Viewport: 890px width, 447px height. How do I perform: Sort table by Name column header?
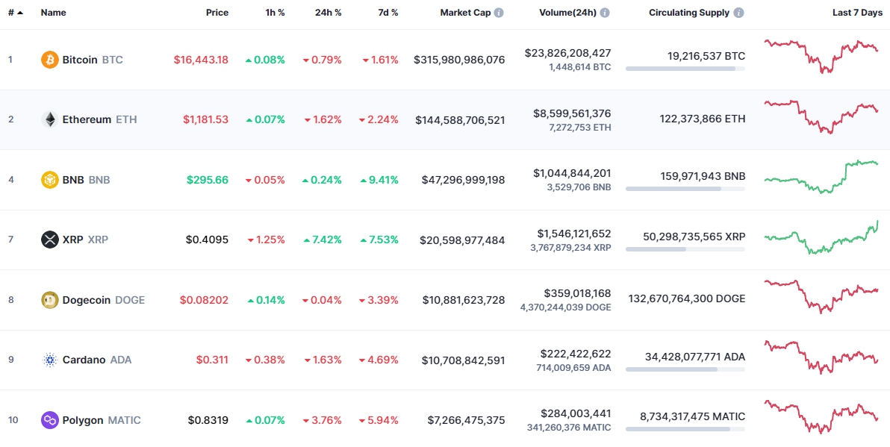click(x=53, y=13)
